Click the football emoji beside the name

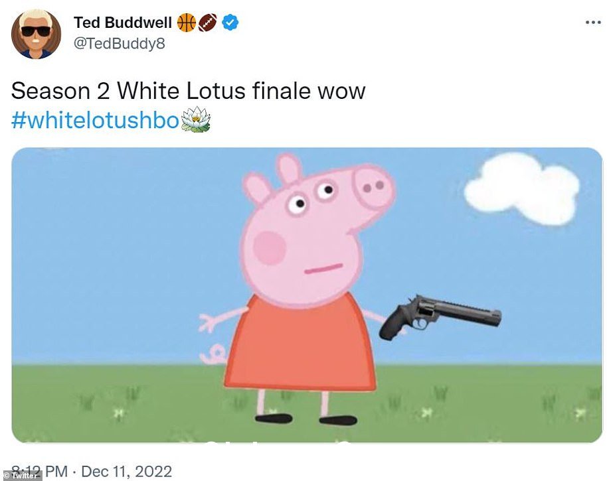click(x=208, y=23)
